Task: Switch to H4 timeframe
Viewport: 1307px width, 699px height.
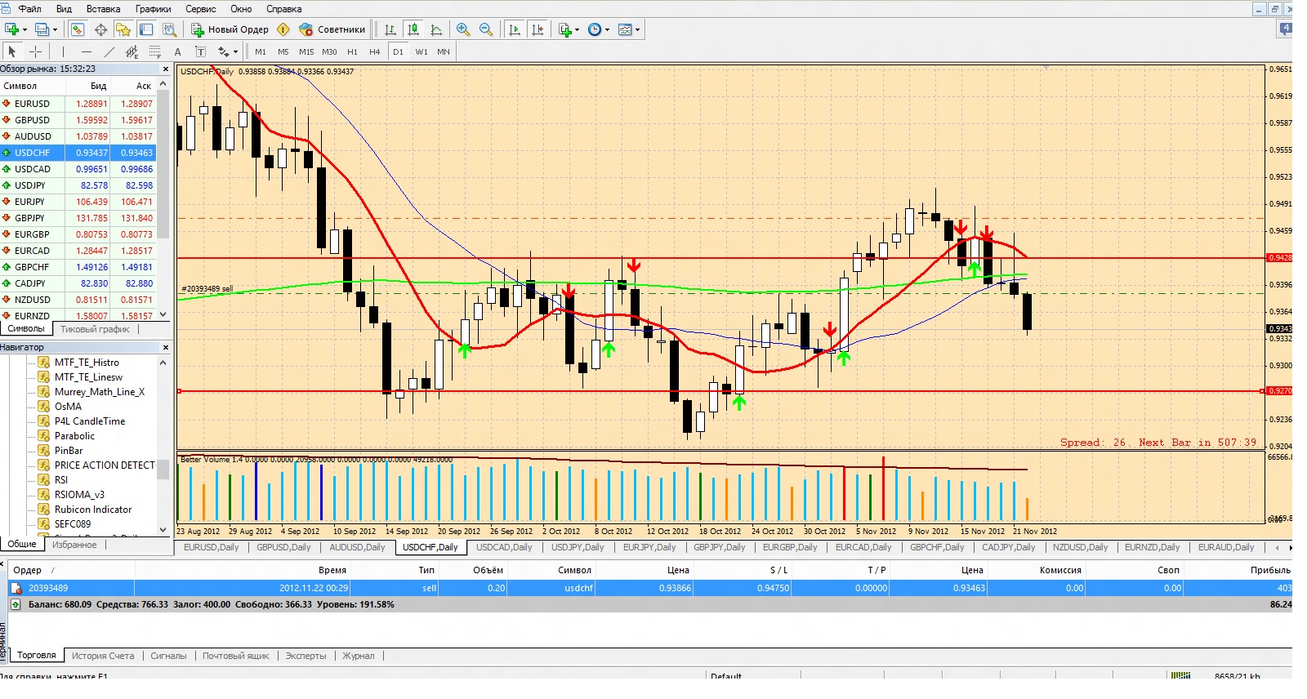Action: [x=375, y=51]
